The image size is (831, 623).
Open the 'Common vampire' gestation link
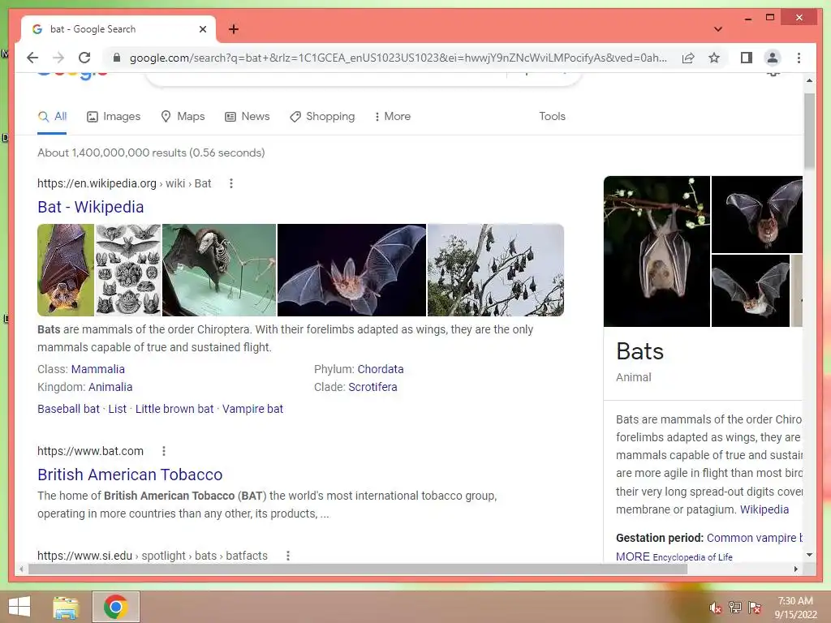(754, 539)
